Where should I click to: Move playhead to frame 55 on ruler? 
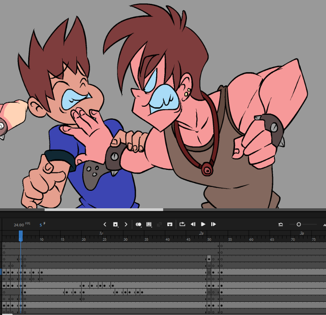(x=230, y=239)
